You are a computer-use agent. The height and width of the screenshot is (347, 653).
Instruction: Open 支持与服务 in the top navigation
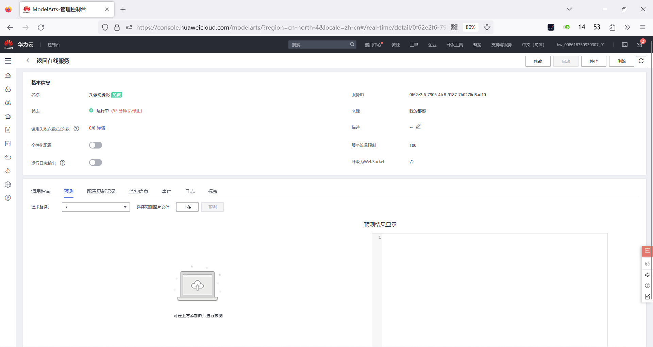(x=502, y=45)
